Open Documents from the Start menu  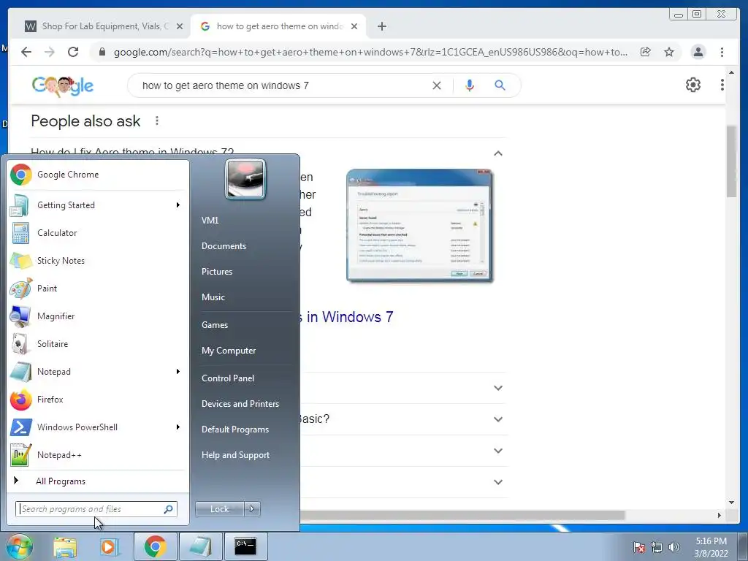point(224,246)
